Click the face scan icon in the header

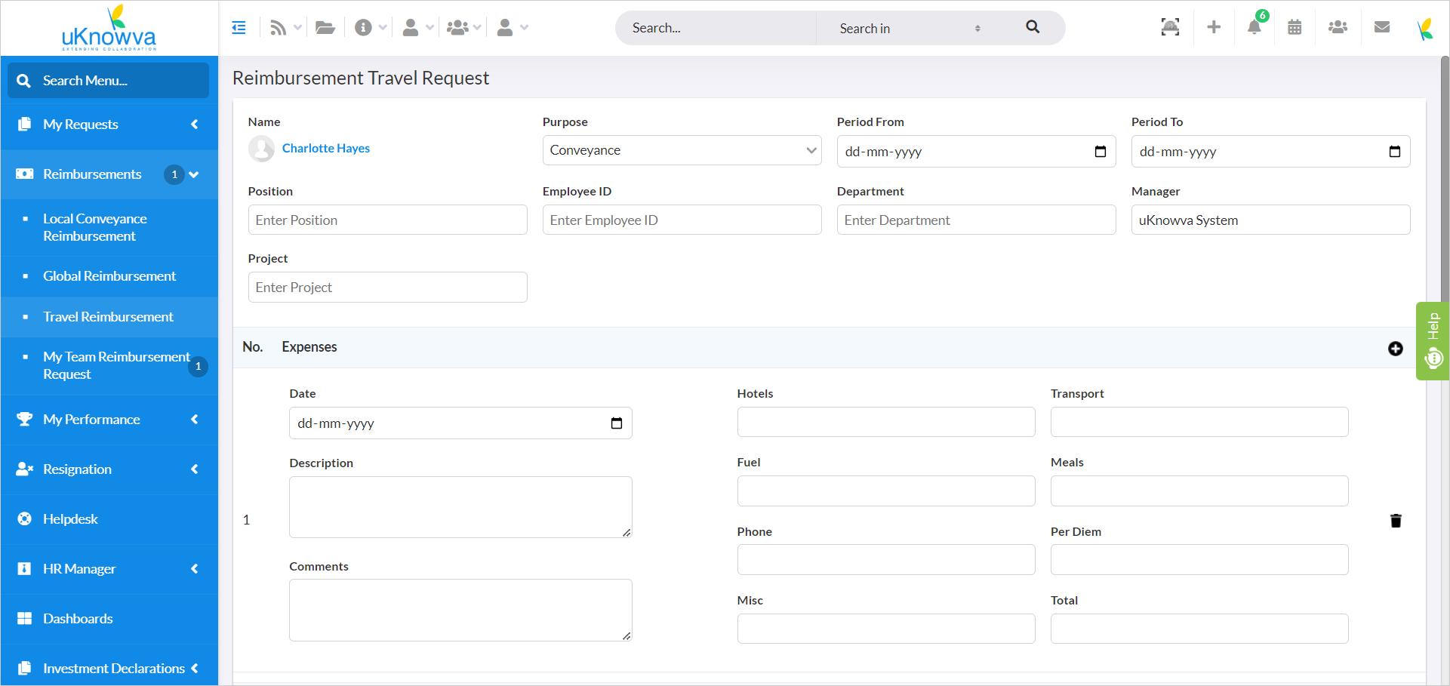(x=1170, y=27)
